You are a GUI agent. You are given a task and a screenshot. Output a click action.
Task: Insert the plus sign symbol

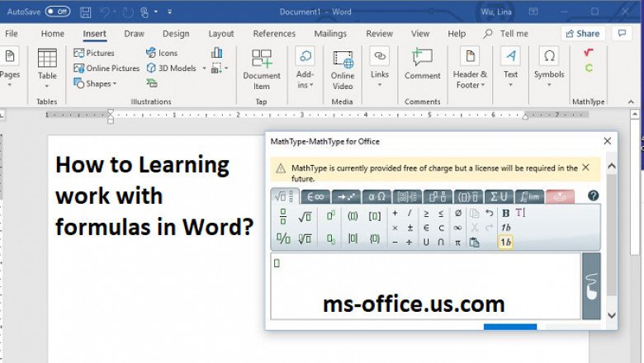pos(395,213)
